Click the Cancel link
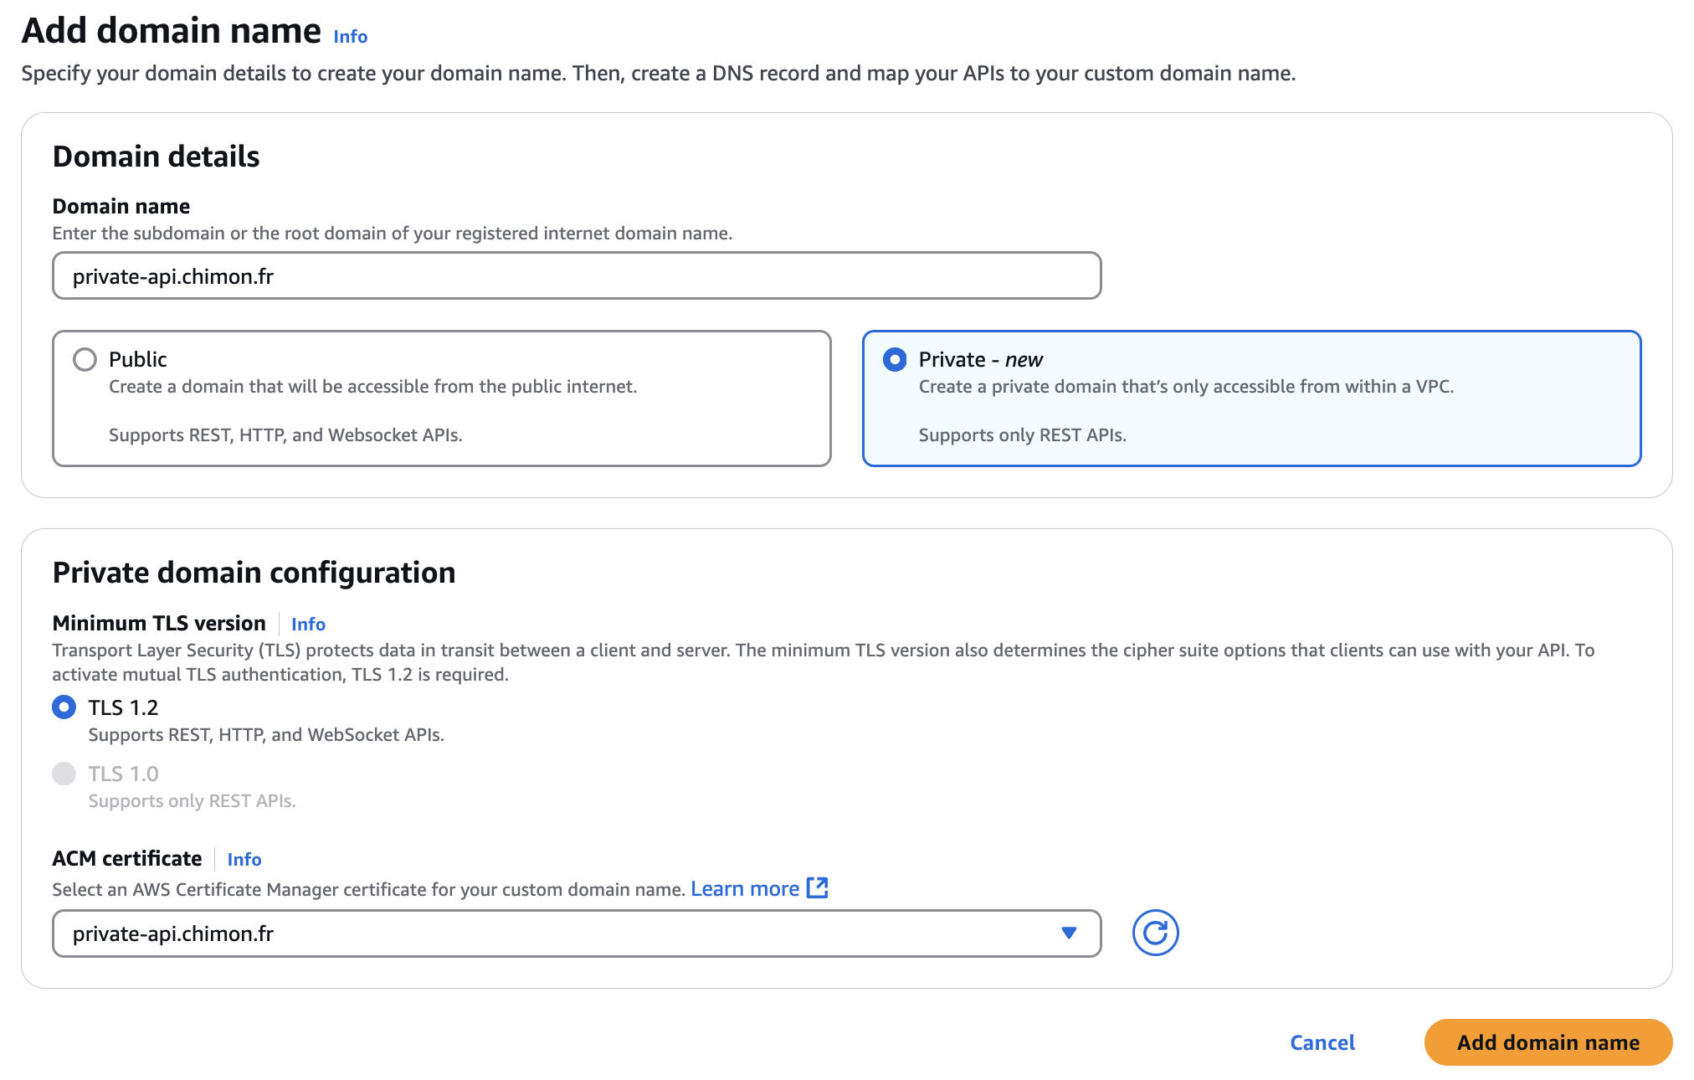The width and height of the screenshot is (1694, 1080). tap(1321, 1042)
